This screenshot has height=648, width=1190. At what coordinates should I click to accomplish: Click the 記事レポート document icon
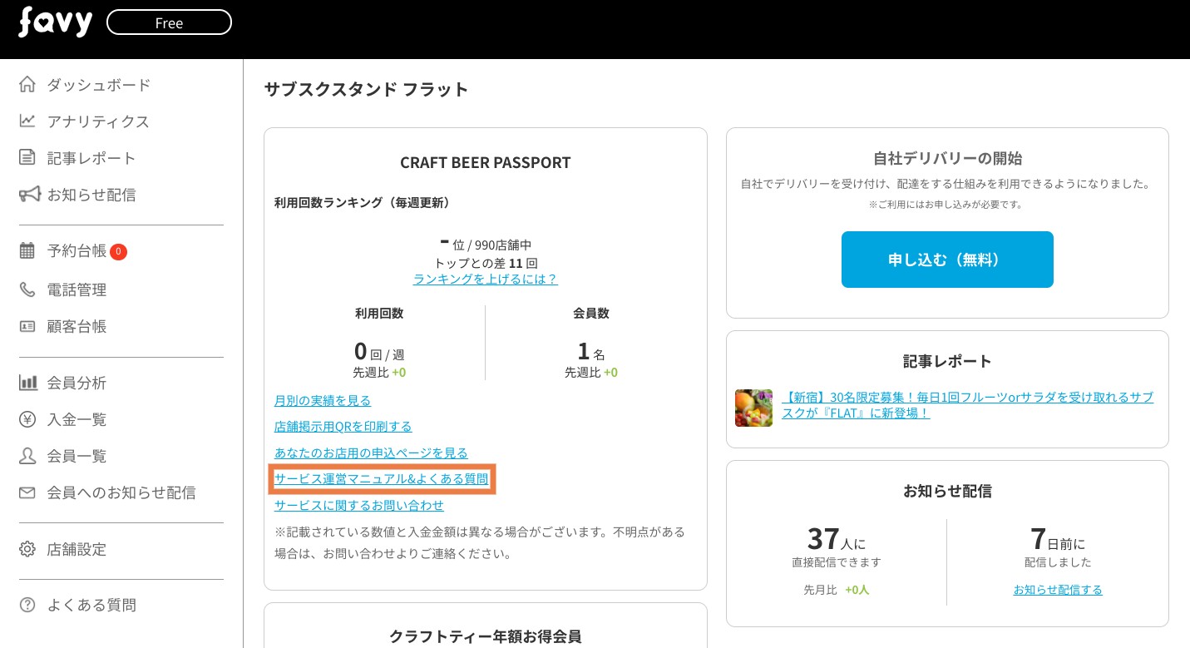(27, 157)
